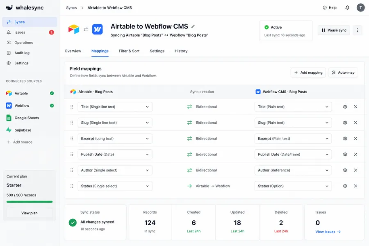Toggle Status row Airtable → Webflow direction

pyautogui.click(x=209, y=186)
